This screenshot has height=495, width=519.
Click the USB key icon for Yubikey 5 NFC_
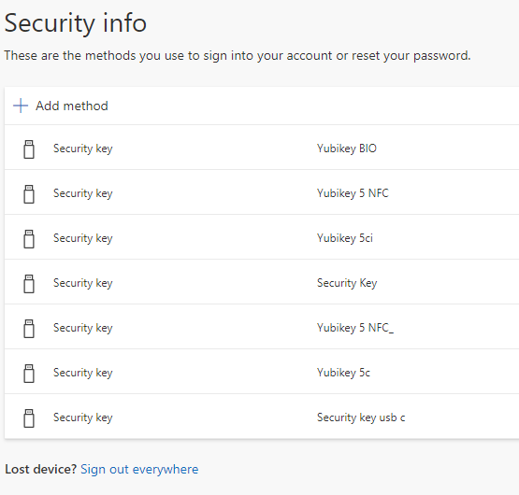pos(29,329)
